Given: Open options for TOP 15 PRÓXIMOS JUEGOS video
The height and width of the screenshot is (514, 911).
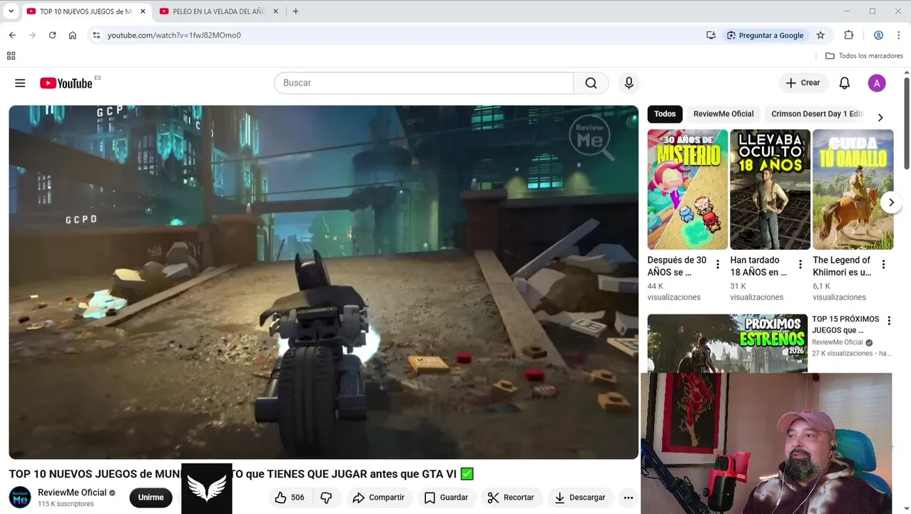Looking at the screenshot, I should (889, 321).
